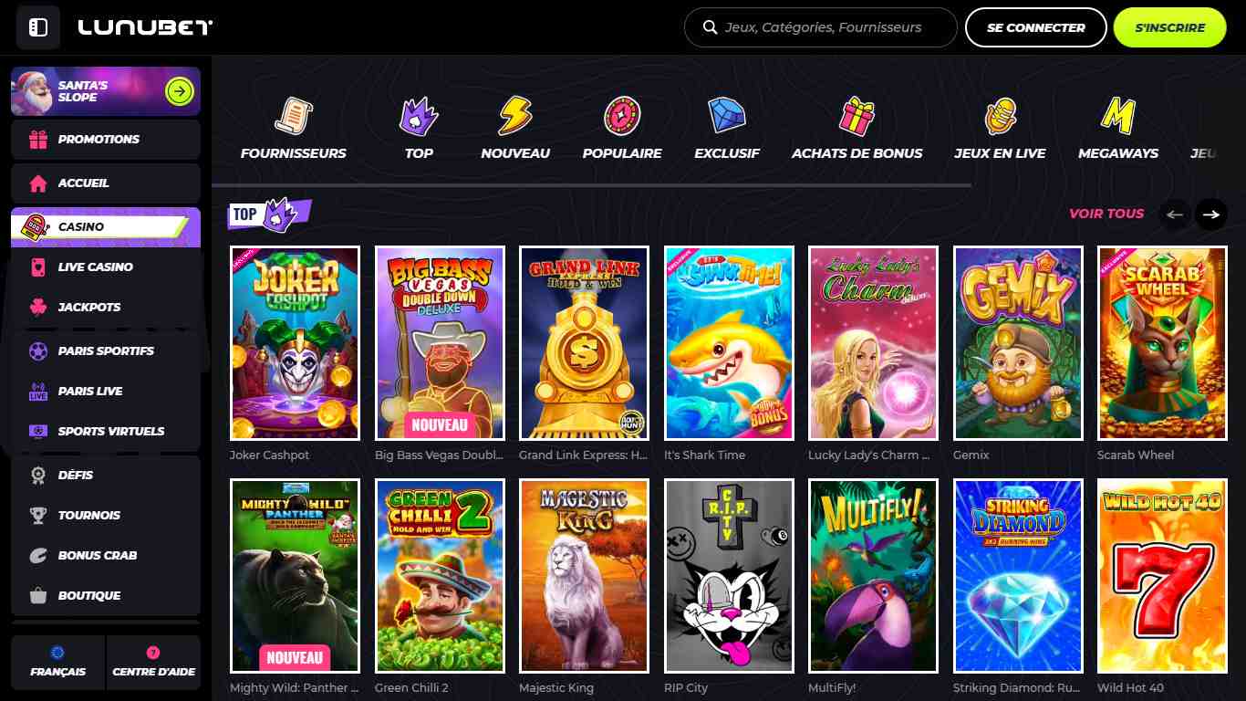Click the Paris Sportifs soccer ball icon
Screen dimensions: 1246x701
point(38,351)
